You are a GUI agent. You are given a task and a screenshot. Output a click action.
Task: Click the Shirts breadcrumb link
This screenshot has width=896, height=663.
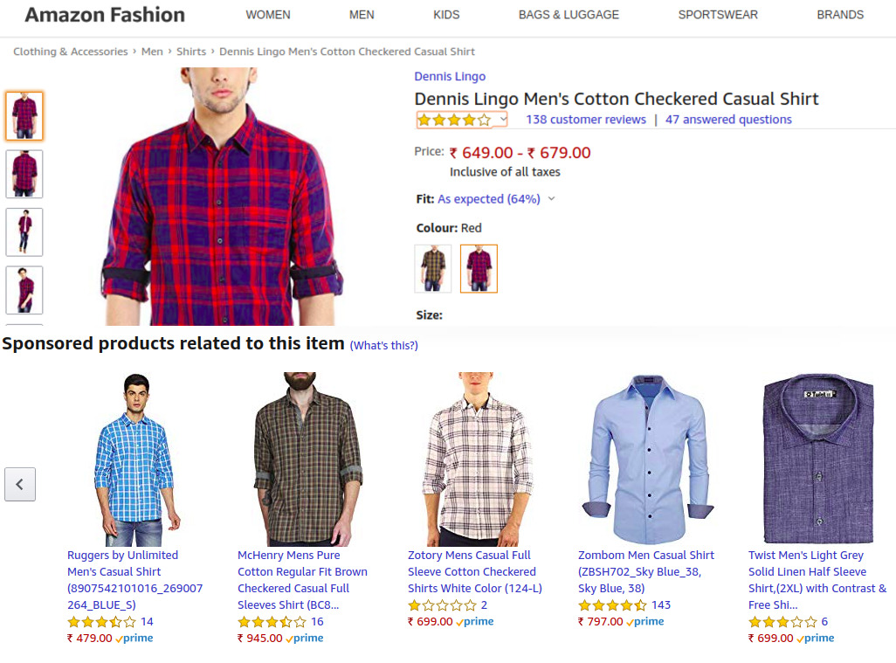coord(191,52)
